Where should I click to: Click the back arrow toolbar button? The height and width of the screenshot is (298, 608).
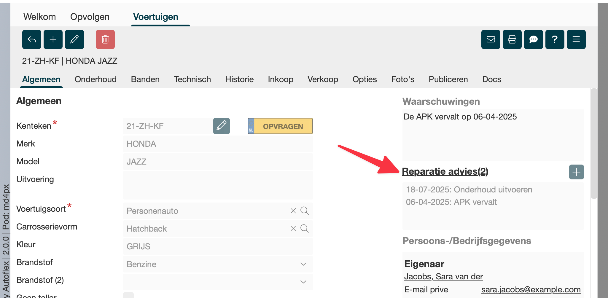click(x=32, y=39)
